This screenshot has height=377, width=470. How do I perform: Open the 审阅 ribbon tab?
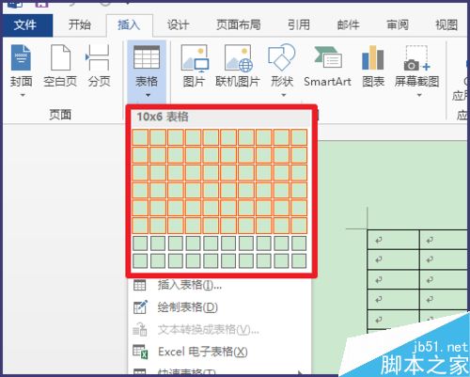(x=398, y=25)
